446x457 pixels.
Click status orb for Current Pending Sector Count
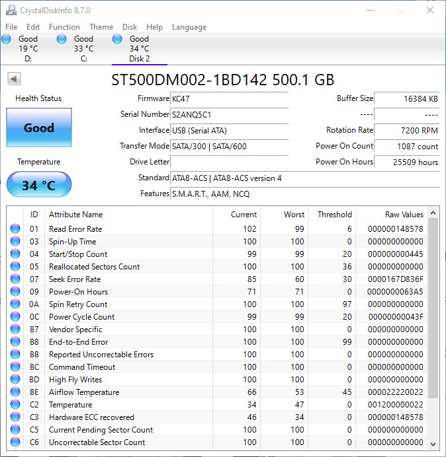point(15,429)
